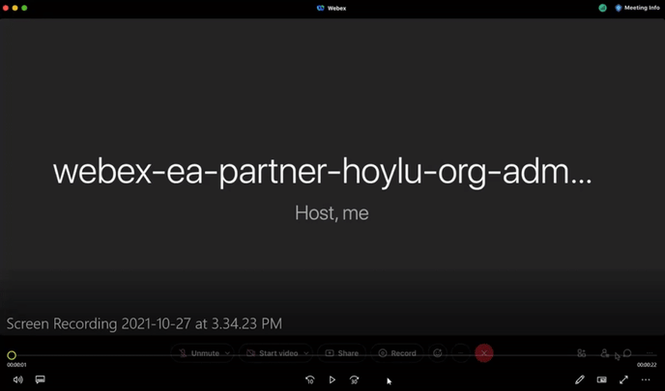The height and width of the screenshot is (391, 665).
Task: Open the Webex chat bubble icon
Action: coord(627,353)
